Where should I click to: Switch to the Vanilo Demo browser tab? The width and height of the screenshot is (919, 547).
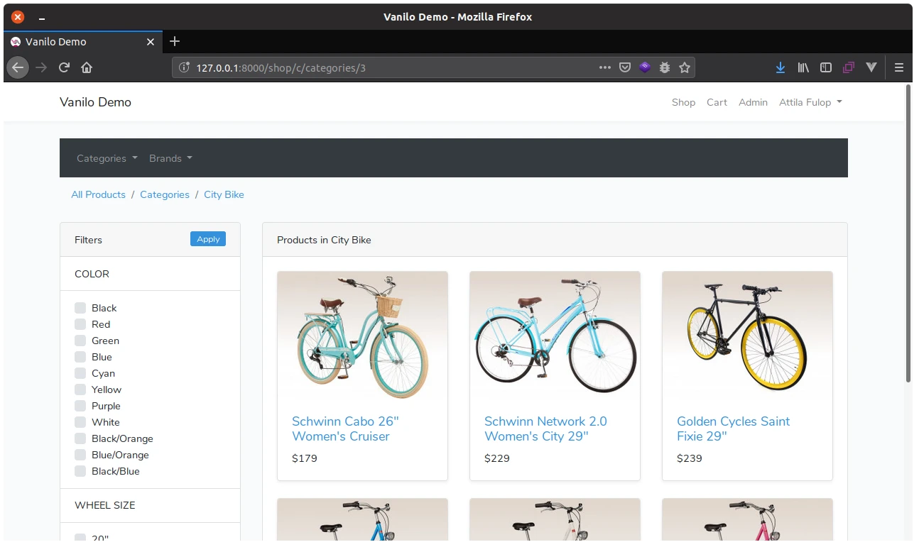(82, 42)
